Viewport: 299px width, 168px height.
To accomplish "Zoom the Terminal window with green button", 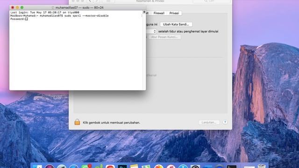I will pyautogui.click(x=22, y=7).
